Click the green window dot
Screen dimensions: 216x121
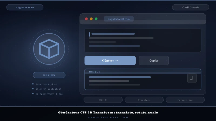click(96, 19)
